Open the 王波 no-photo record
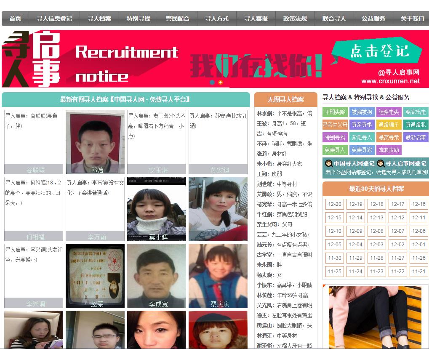The height and width of the screenshot is (349, 429). pyautogui.click(x=281, y=123)
